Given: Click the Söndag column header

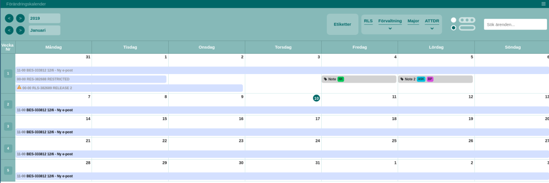Looking at the screenshot, I should [x=512, y=47].
